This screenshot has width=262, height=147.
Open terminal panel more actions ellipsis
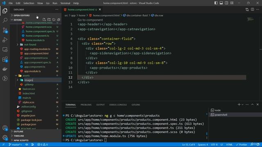coord(247,105)
